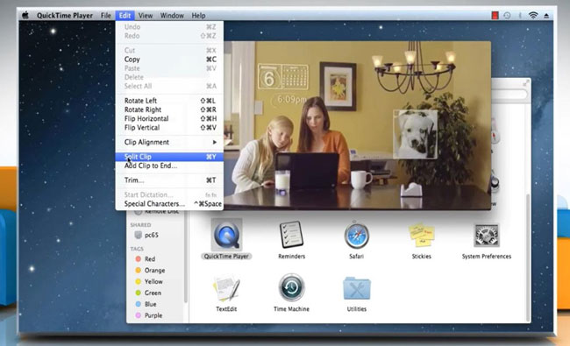The height and width of the screenshot is (346, 570).
Task: Click the eject icon in menu bar
Action: click(546, 16)
